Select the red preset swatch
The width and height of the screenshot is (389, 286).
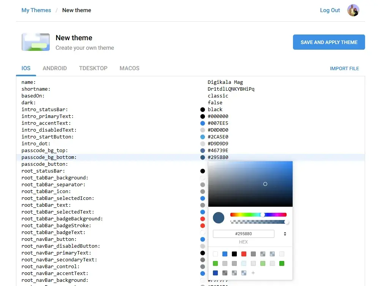tap(243, 254)
